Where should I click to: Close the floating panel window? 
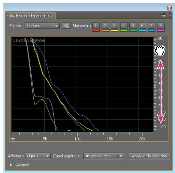pyautogui.click(x=170, y=8)
